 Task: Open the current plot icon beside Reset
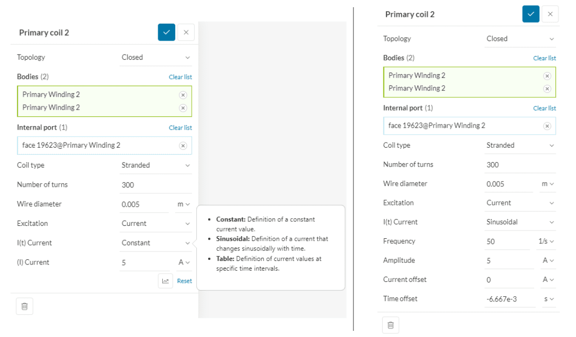pyautogui.click(x=165, y=281)
